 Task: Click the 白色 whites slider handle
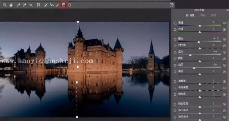[x=194, y=68]
